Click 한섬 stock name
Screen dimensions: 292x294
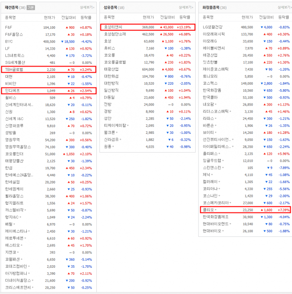pos(9,168)
